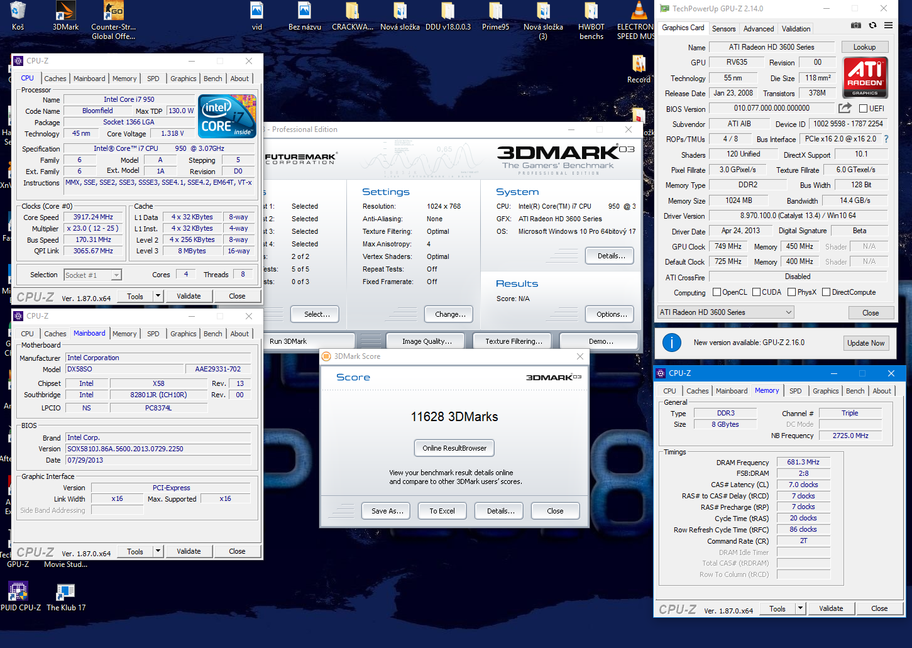Open the Recycle Bin (Koš) icon
Viewport: 912px width, 648px height.
coord(18,16)
